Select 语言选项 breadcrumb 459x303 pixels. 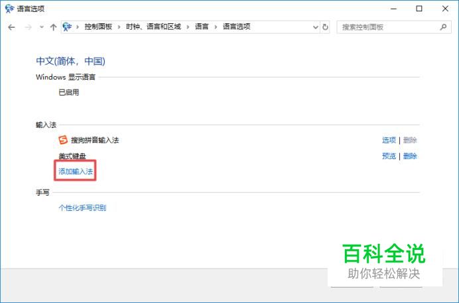tap(237, 27)
